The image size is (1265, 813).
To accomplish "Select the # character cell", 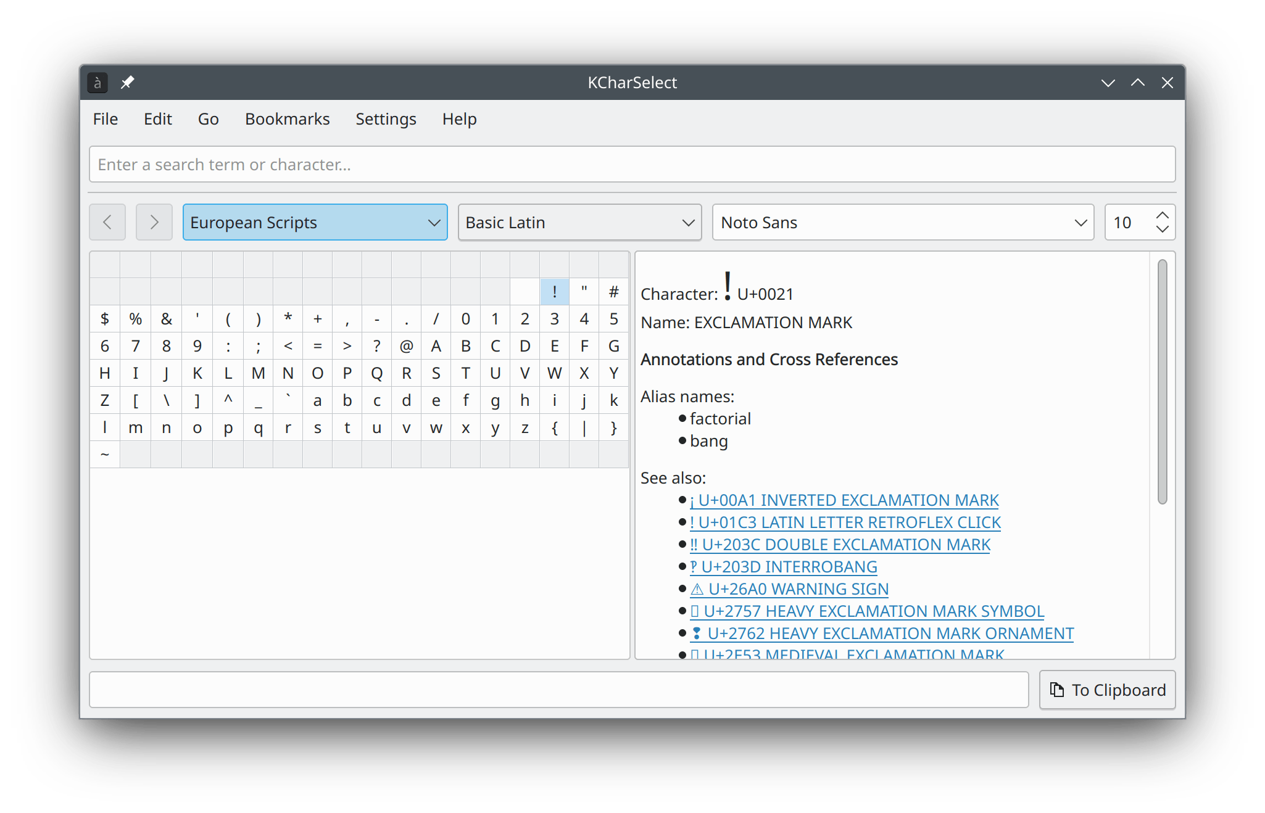I will 613,292.
